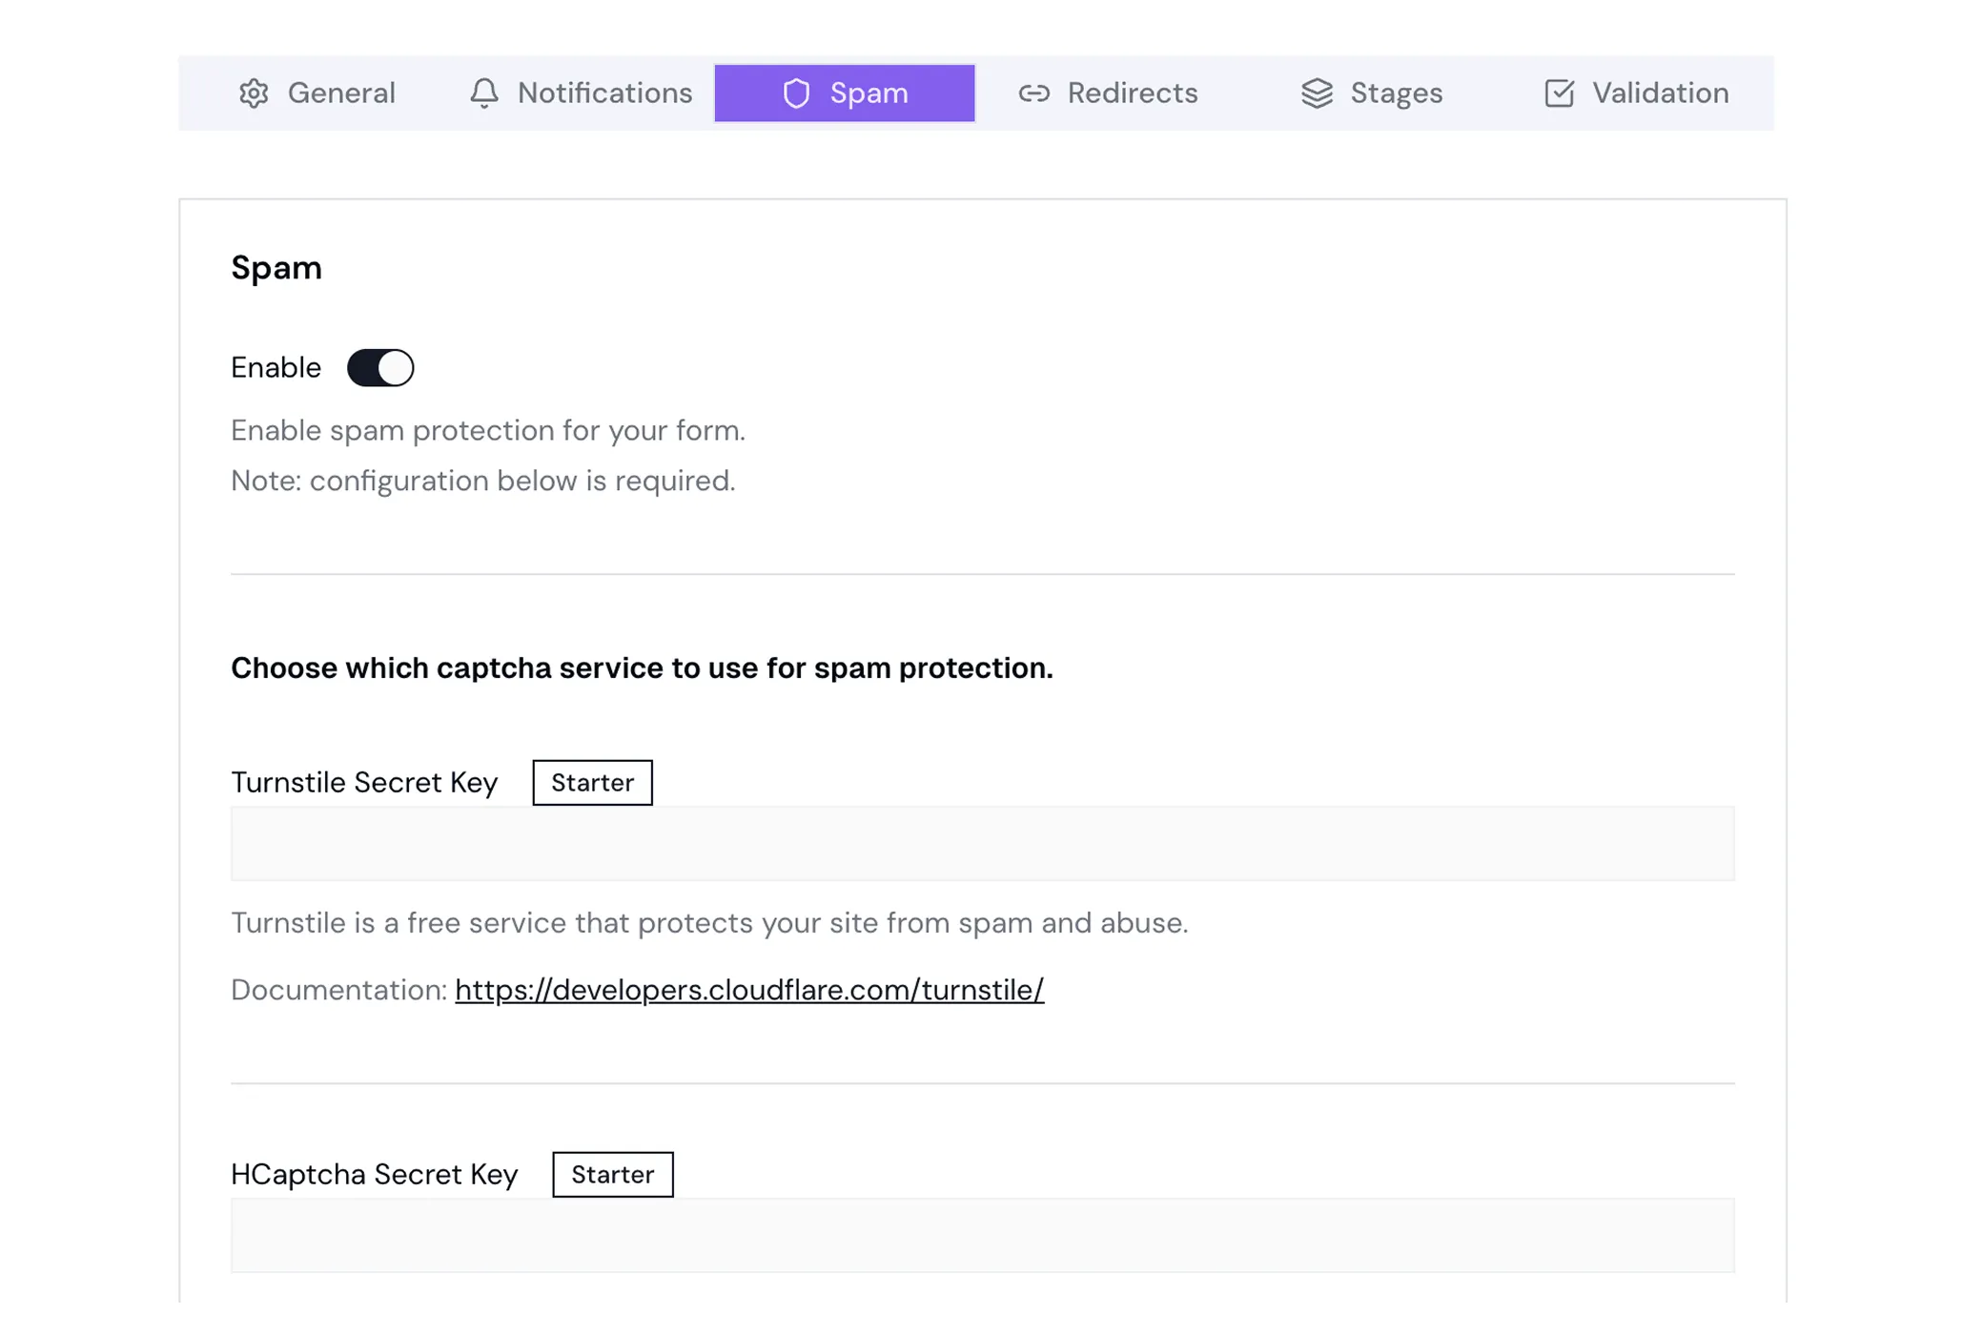
Task: Click inside the Turnstile Secret Key input field
Action: [x=982, y=843]
